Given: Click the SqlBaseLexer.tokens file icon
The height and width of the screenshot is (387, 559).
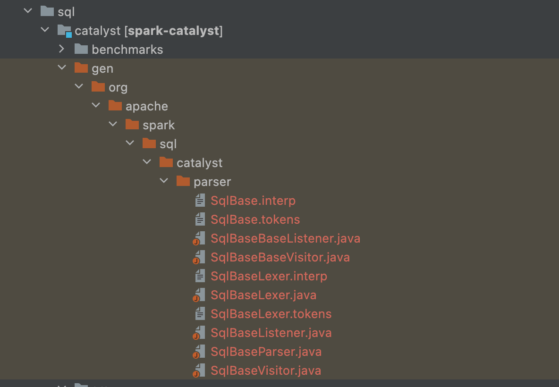Looking at the screenshot, I should [x=200, y=313].
